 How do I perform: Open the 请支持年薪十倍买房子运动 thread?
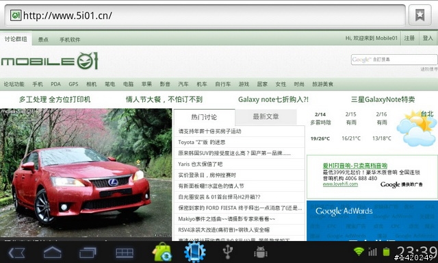210,131
